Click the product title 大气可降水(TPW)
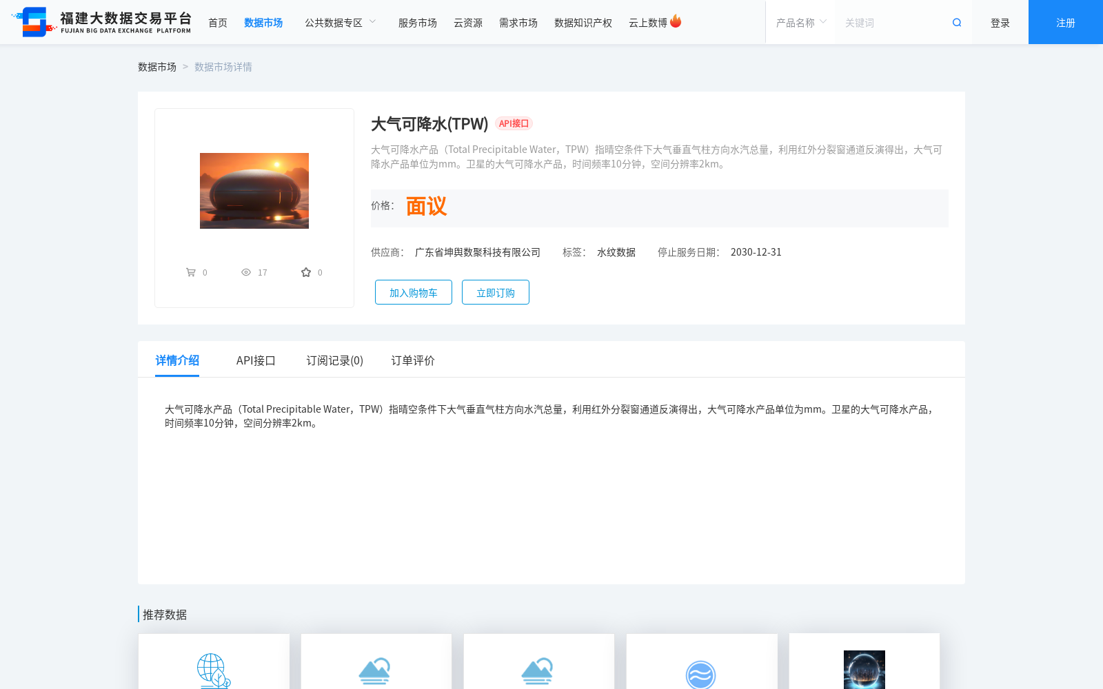Screen dimensions: 1103x689 pyautogui.click(x=429, y=124)
